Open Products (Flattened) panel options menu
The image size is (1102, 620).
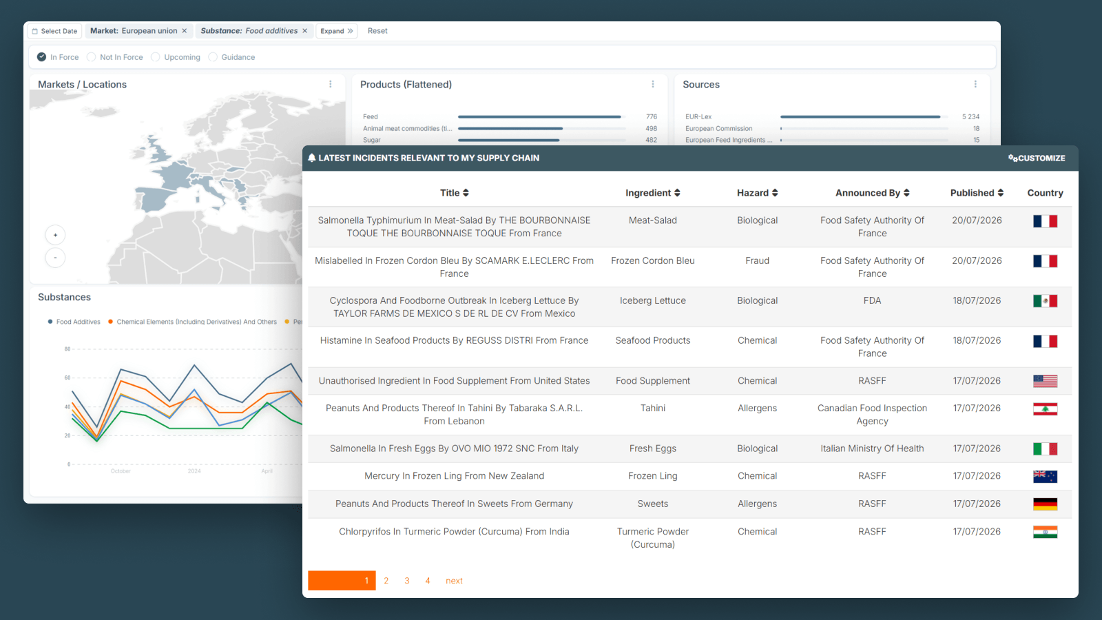(x=653, y=84)
